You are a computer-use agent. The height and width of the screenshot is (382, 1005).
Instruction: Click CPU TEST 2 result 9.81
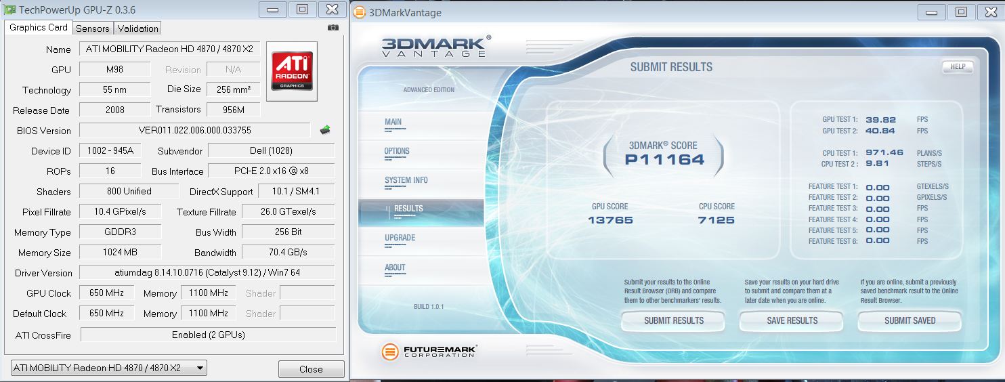click(877, 163)
